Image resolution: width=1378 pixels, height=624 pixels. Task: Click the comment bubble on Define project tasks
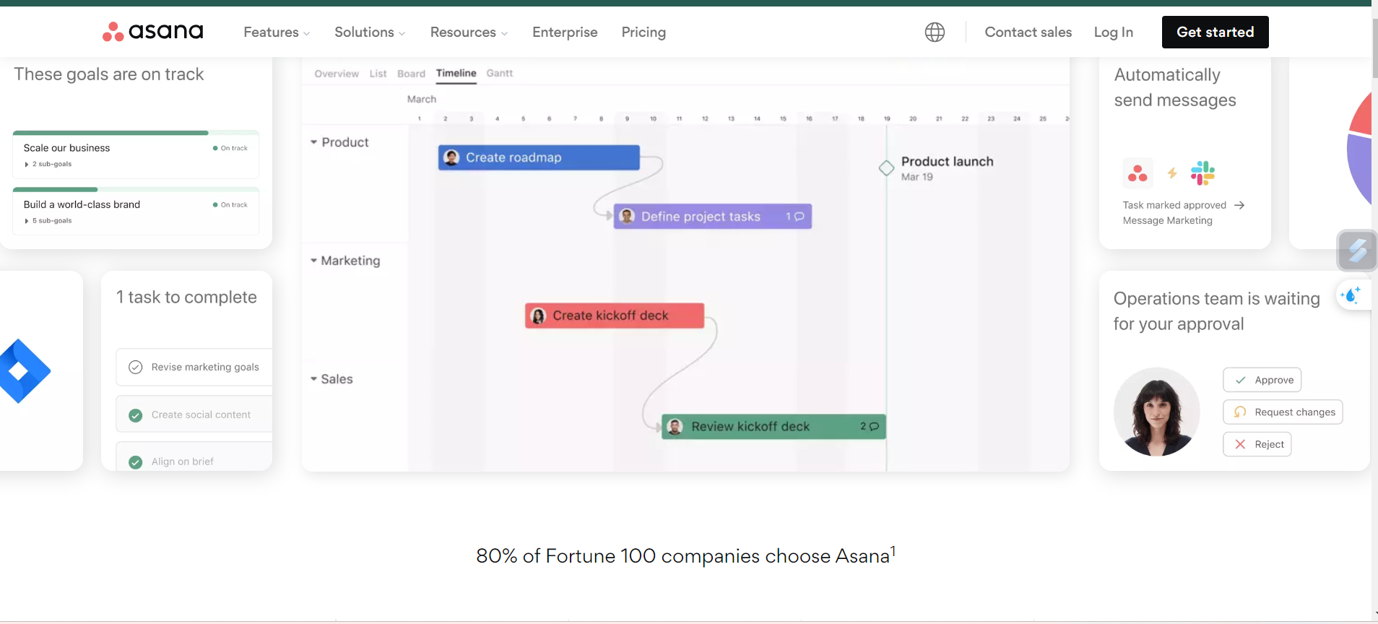(799, 217)
